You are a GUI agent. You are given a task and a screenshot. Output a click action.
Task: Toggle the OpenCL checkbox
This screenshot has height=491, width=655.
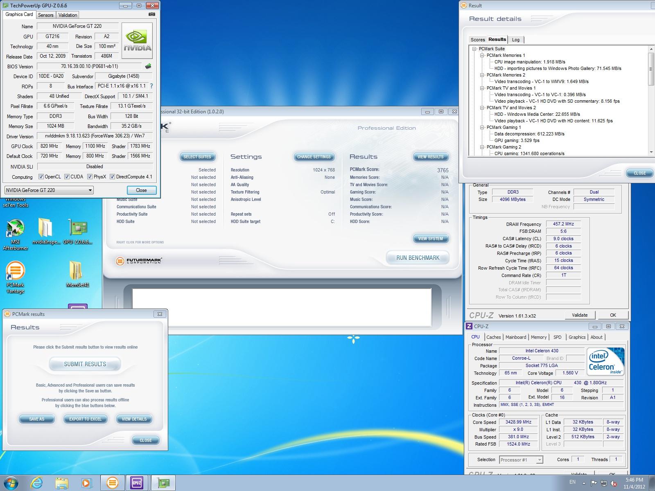coord(41,177)
